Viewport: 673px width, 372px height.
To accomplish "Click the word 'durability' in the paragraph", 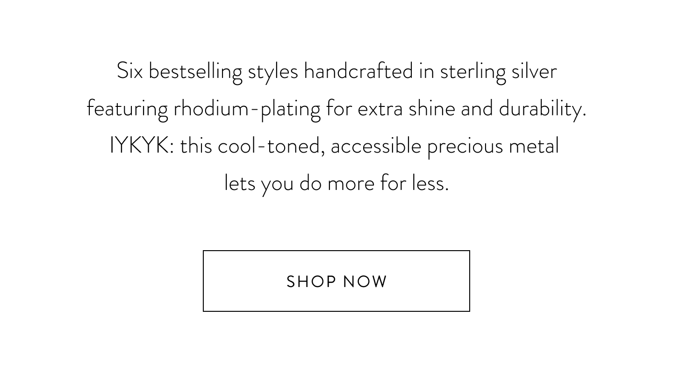I will [x=542, y=109].
